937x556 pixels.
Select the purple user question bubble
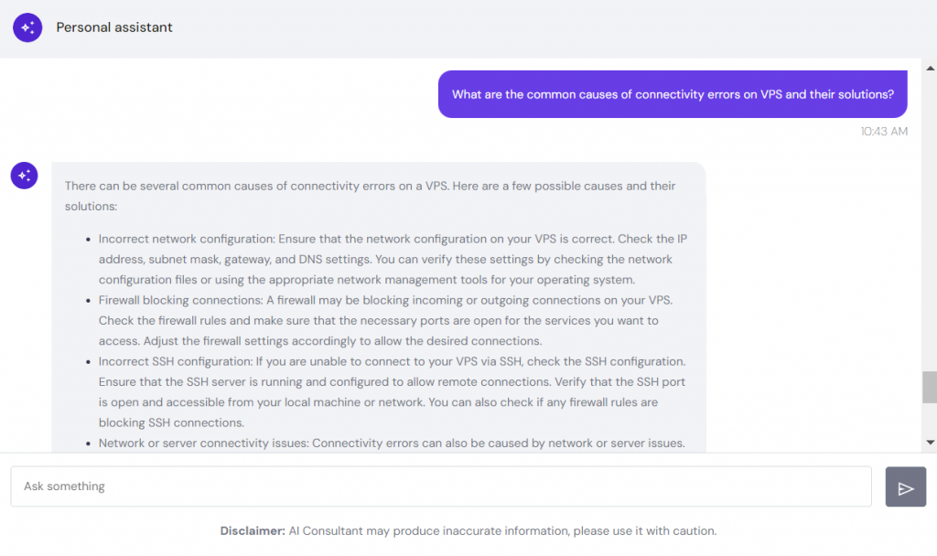pyautogui.click(x=673, y=94)
